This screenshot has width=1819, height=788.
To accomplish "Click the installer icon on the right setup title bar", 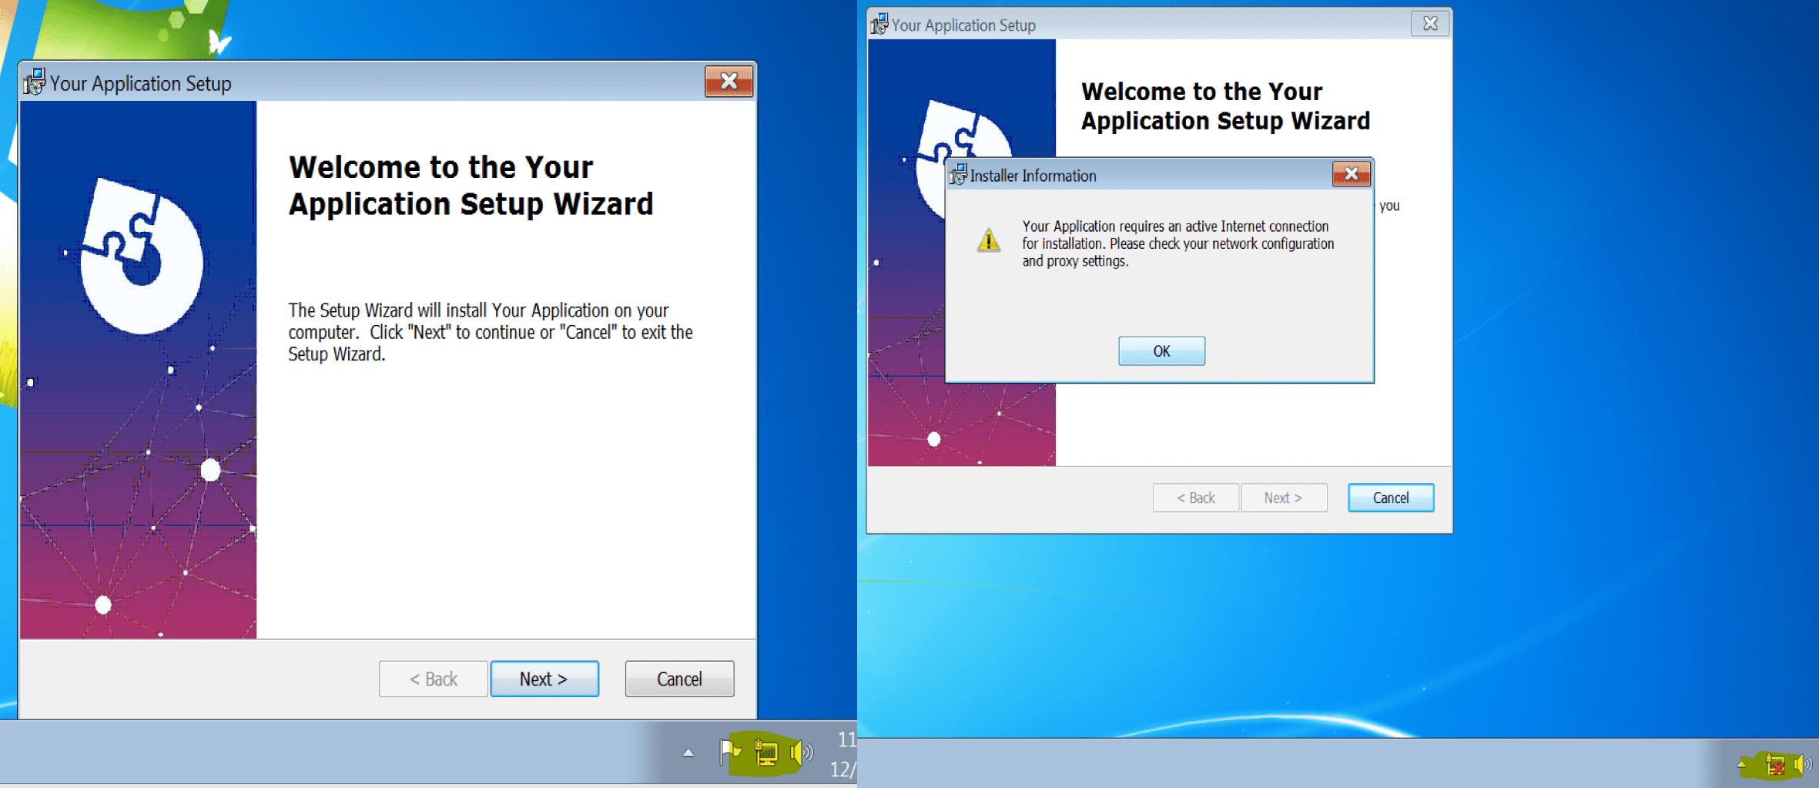I will [x=879, y=24].
